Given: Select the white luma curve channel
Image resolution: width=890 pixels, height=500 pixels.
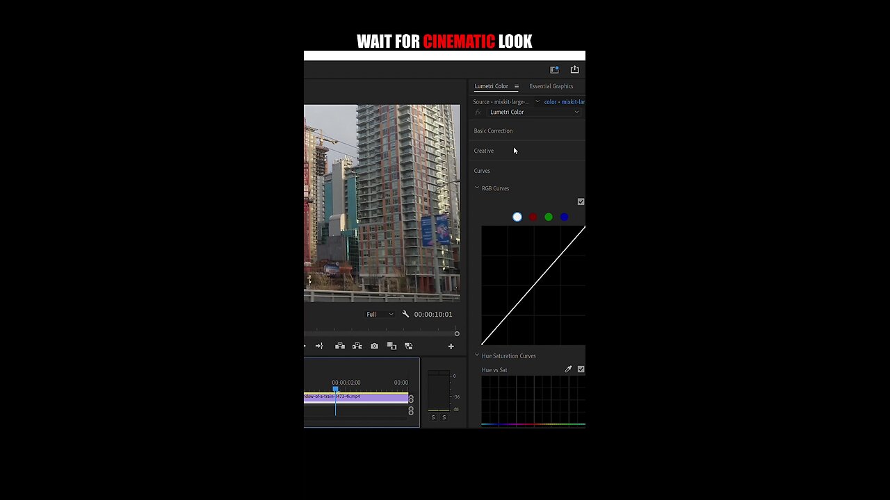Looking at the screenshot, I should (x=517, y=217).
